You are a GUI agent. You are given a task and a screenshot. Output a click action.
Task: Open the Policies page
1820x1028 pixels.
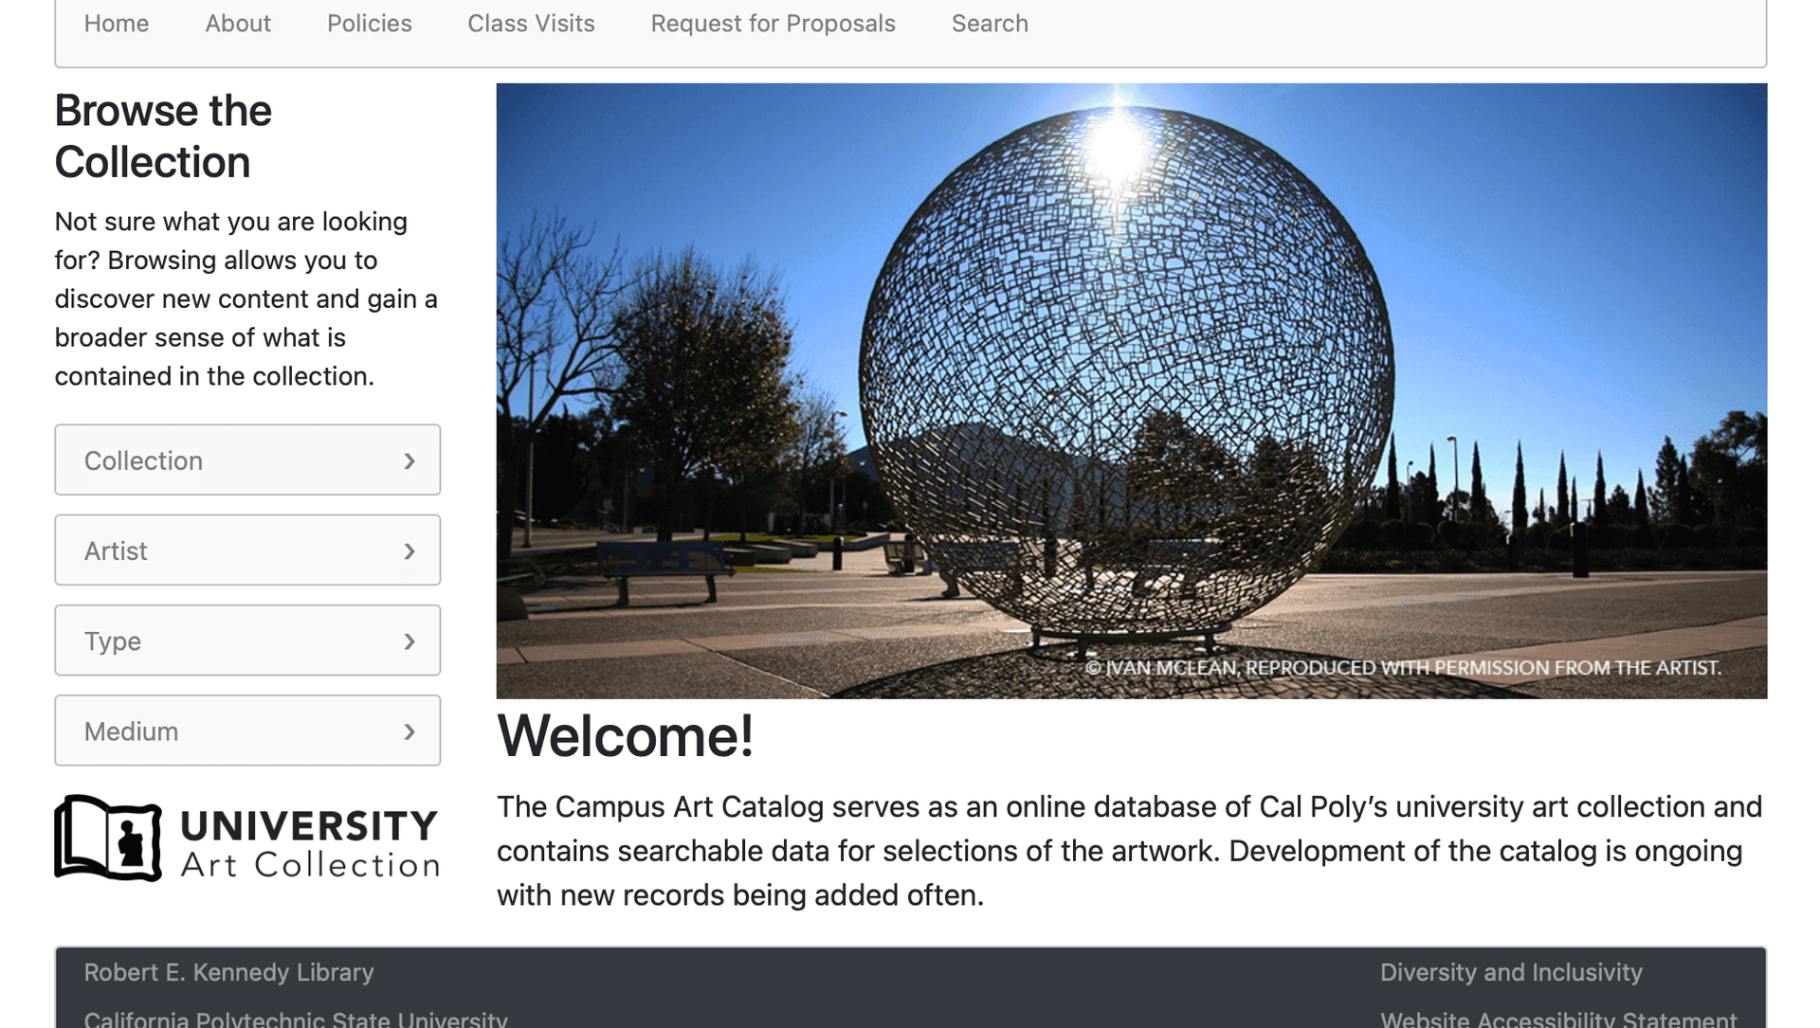369,23
